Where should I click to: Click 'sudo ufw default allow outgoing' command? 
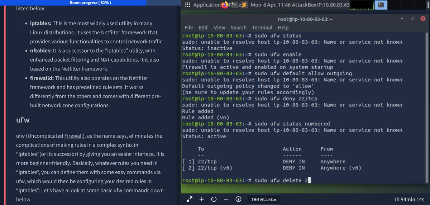(303, 73)
